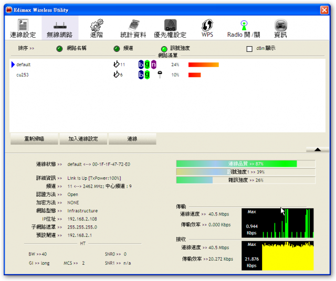Click IP address value 192.168.2.108
This screenshot has width=336, height=281.
coord(82,219)
